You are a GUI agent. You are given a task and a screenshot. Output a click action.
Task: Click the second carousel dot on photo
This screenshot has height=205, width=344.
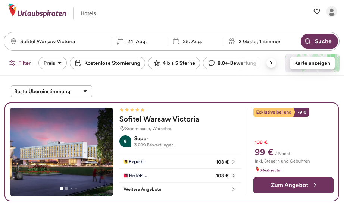coord(66,189)
